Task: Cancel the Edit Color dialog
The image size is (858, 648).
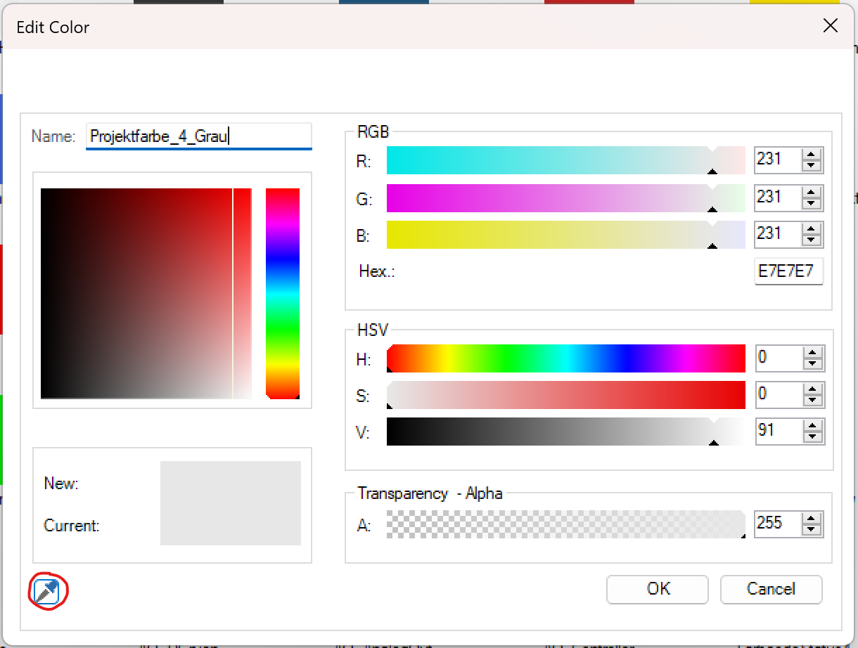Action: [771, 589]
